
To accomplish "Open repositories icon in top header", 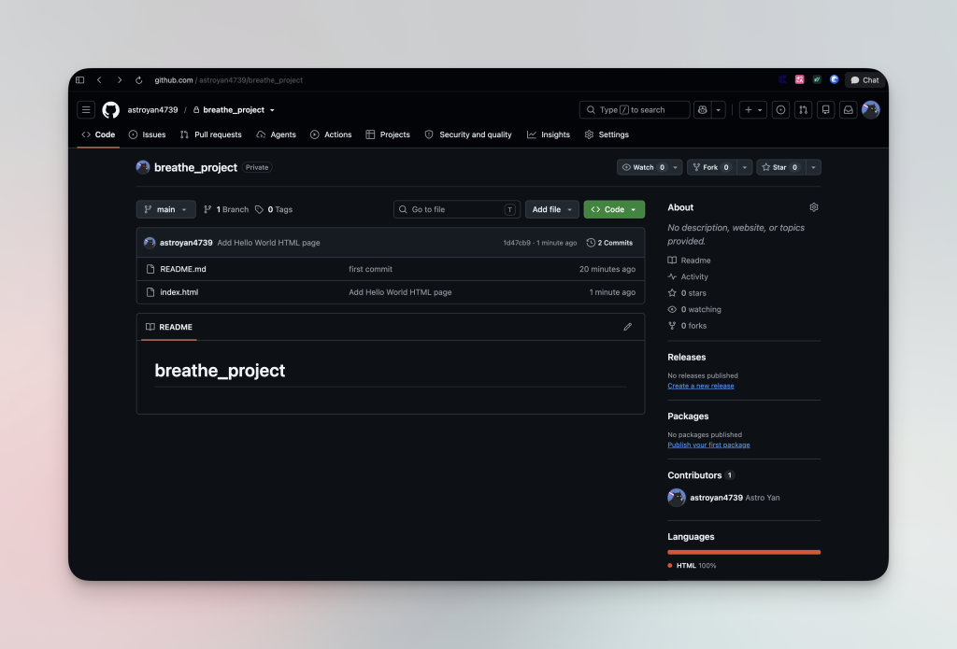I will pyautogui.click(x=826, y=110).
